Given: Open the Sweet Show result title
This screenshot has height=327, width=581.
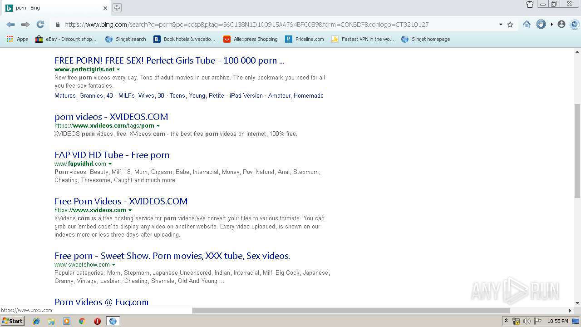Looking at the screenshot, I should (x=172, y=256).
